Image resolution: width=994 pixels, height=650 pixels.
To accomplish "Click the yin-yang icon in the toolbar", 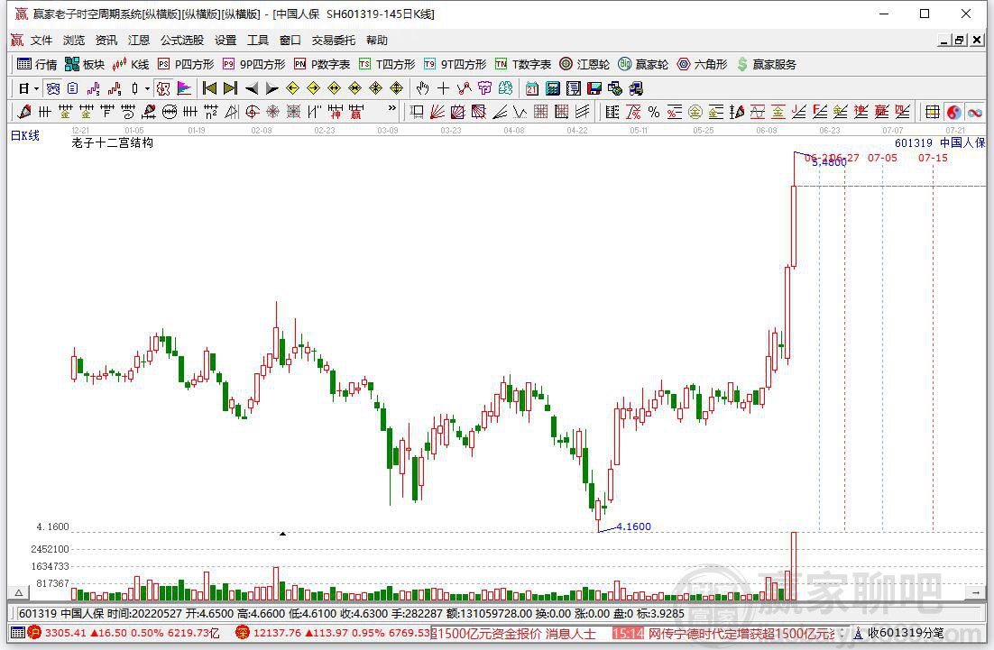I will pos(953,112).
